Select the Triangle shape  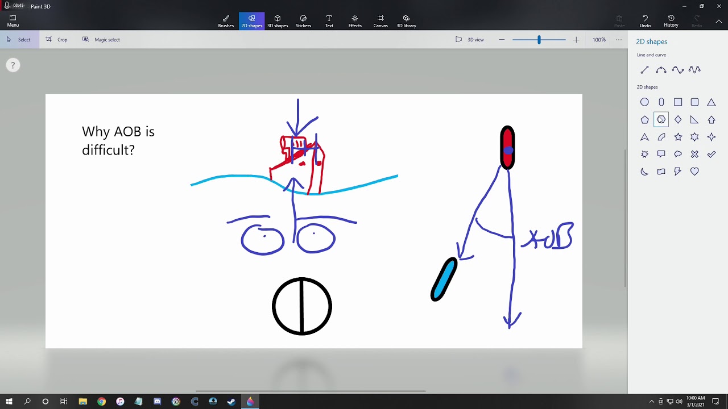pyautogui.click(x=711, y=102)
